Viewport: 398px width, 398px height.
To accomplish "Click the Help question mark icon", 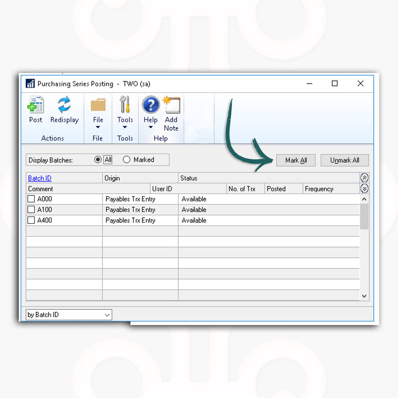I will pos(151,105).
